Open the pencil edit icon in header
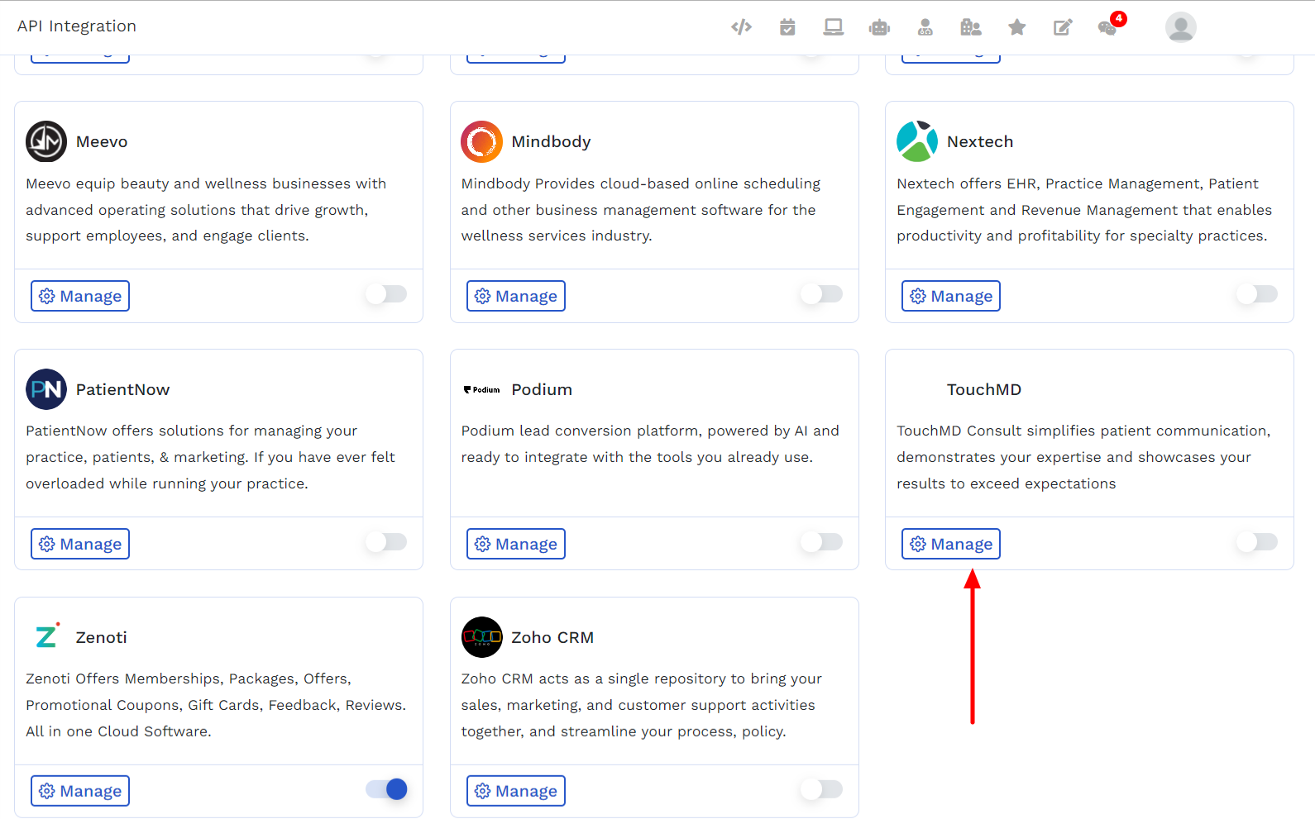1315x819 pixels. tap(1063, 27)
